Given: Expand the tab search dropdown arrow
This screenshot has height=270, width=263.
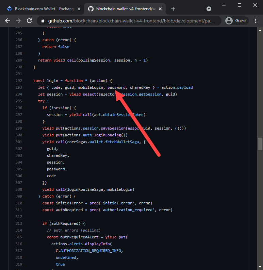Looking at the screenshot, I should point(209,9).
